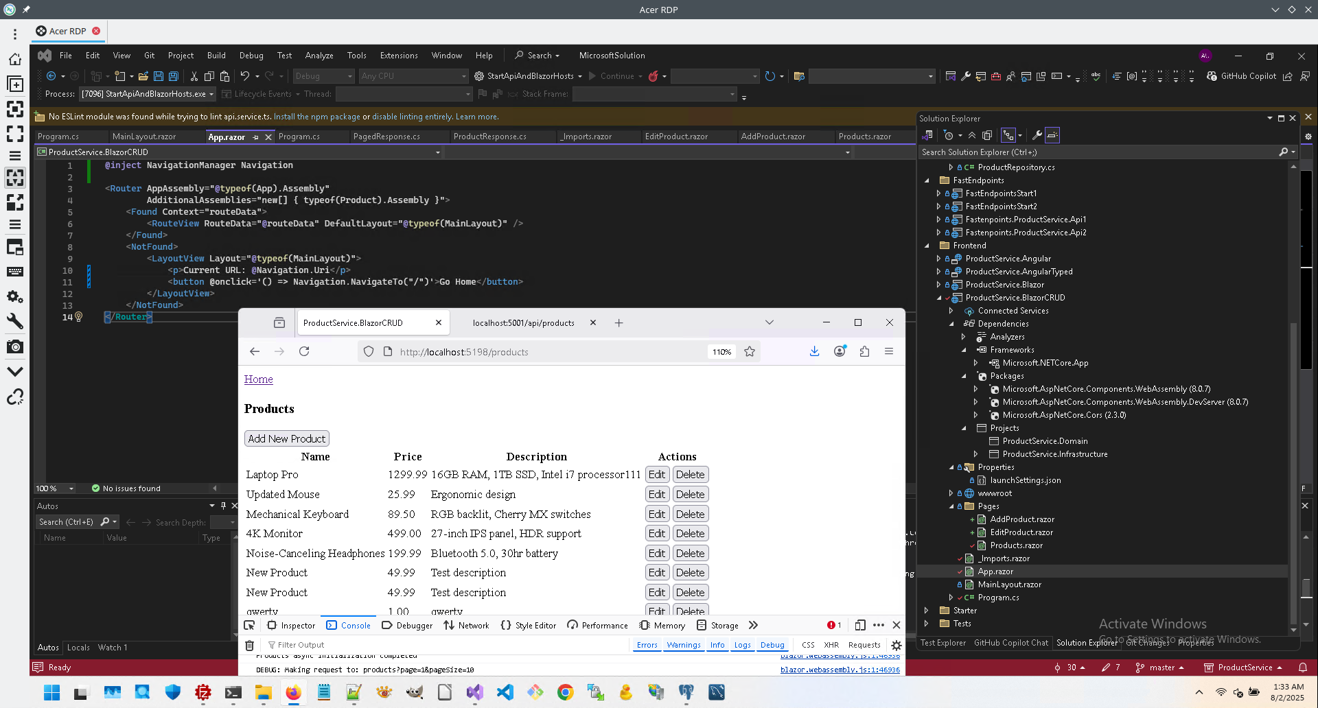This screenshot has width=1318, height=708.
Task: Open the Build menu
Action: point(216,56)
